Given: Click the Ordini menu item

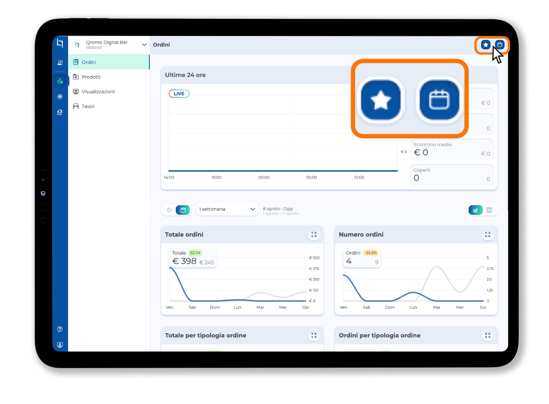Looking at the screenshot, I should click(109, 62).
